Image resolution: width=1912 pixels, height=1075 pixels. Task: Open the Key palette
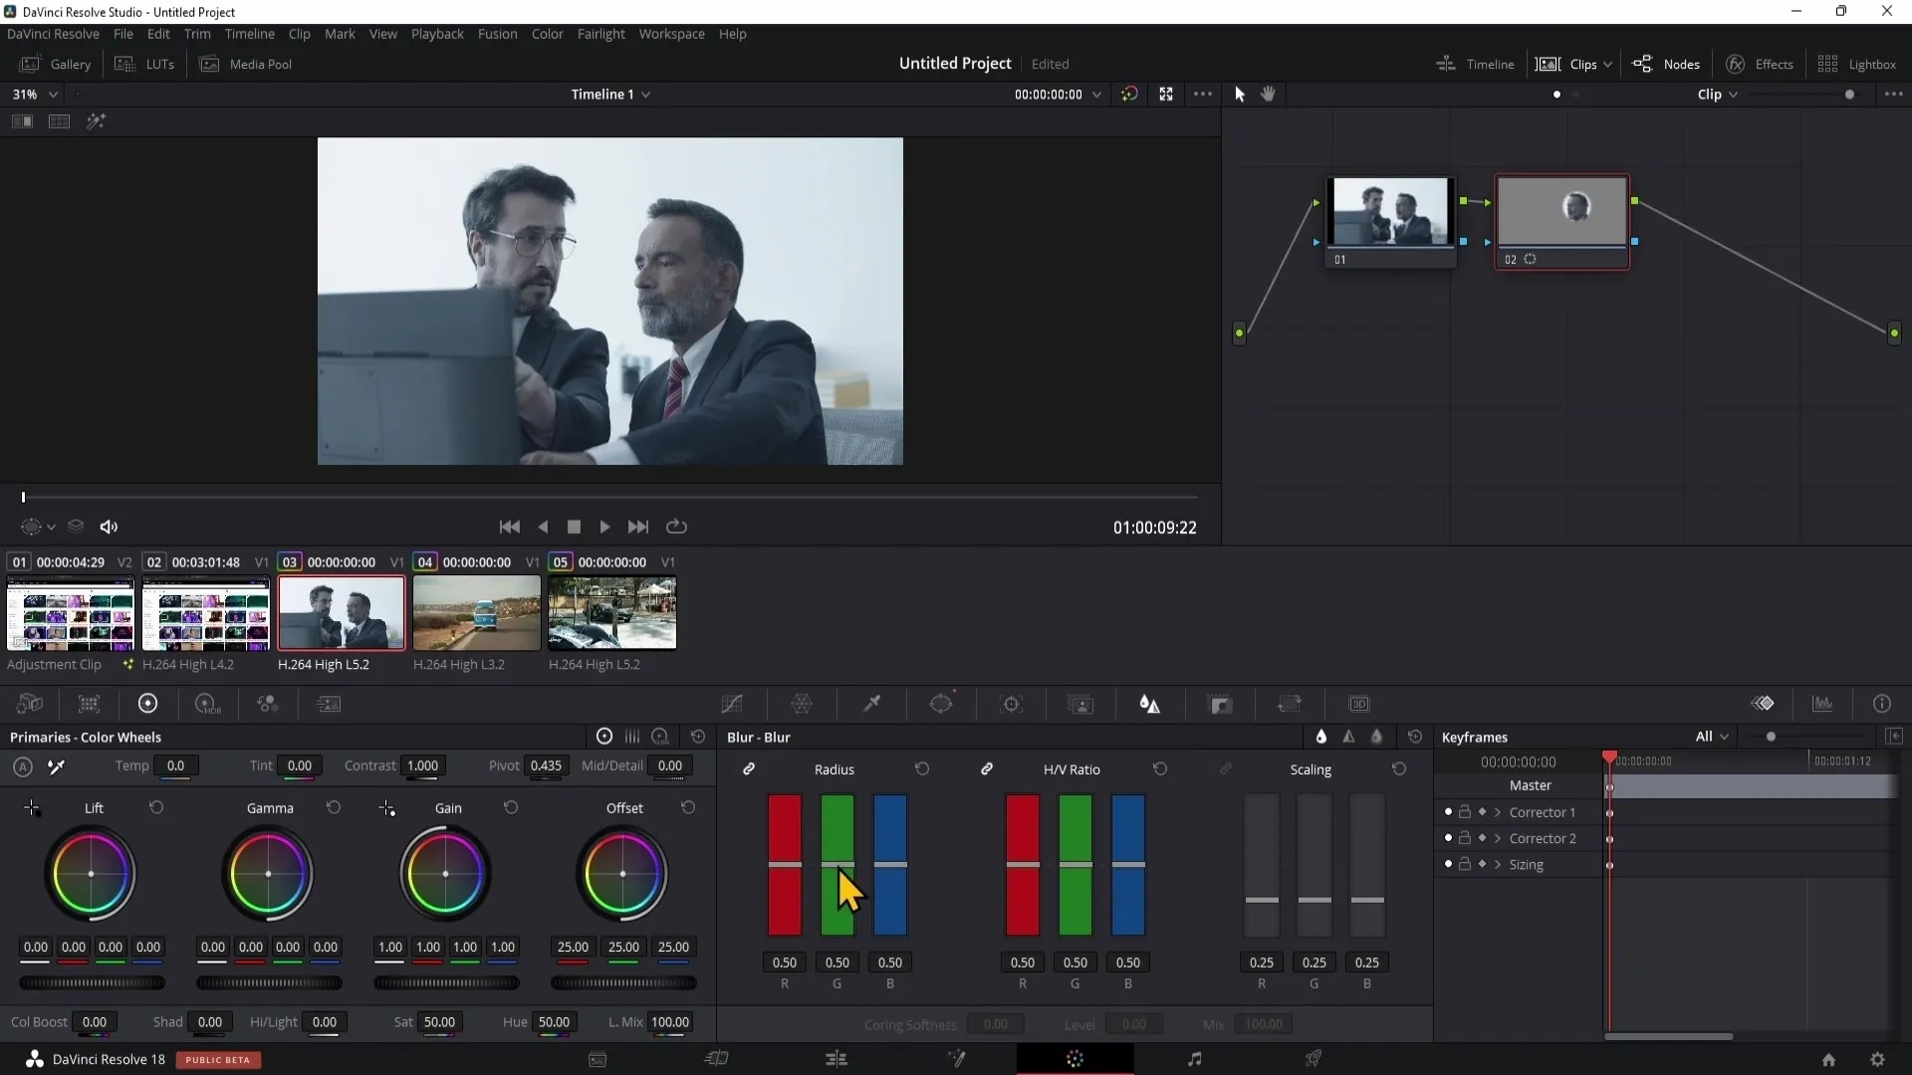pos(1221,704)
